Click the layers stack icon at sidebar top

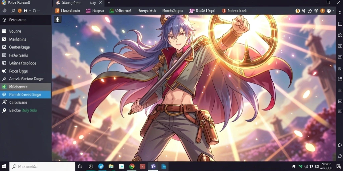pos(4,11)
